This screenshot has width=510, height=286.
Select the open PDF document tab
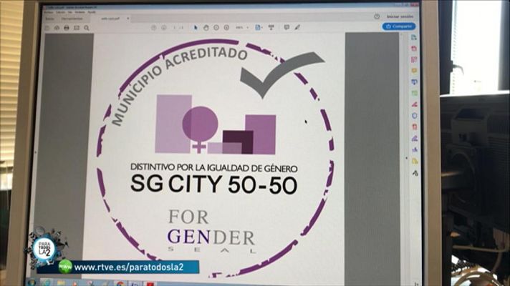(111, 19)
